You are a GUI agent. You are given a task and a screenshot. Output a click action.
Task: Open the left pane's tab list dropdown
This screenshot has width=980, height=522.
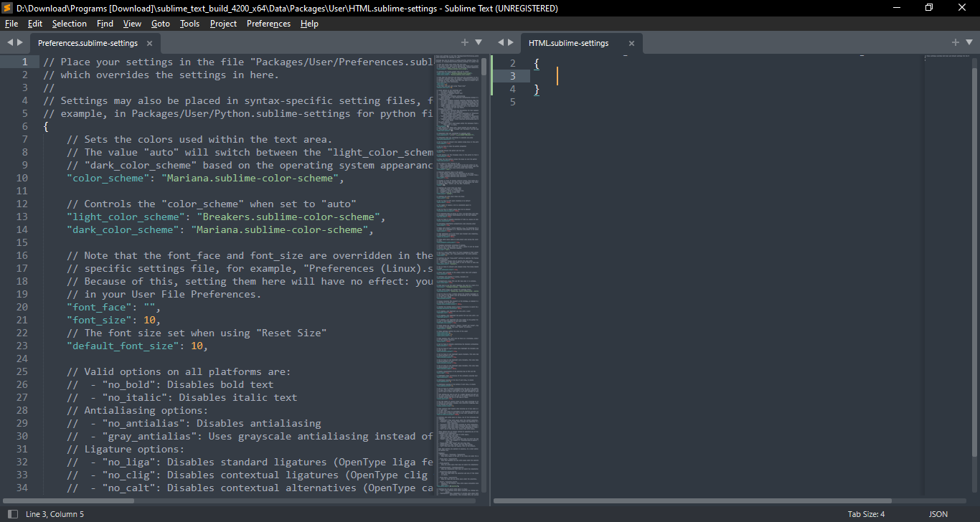(479, 43)
